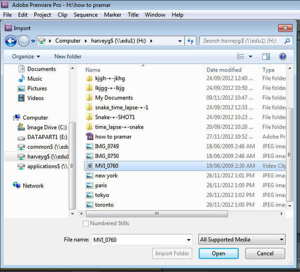Open the File menu
The height and width of the screenshot is (272, 300).
(7, 14)
